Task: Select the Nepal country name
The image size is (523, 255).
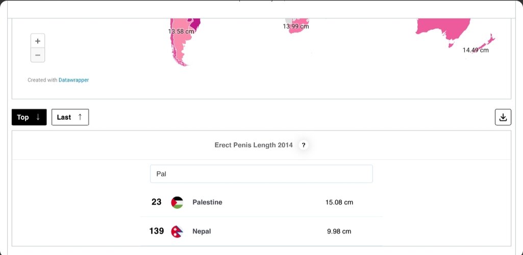Action: coord(202,232)
